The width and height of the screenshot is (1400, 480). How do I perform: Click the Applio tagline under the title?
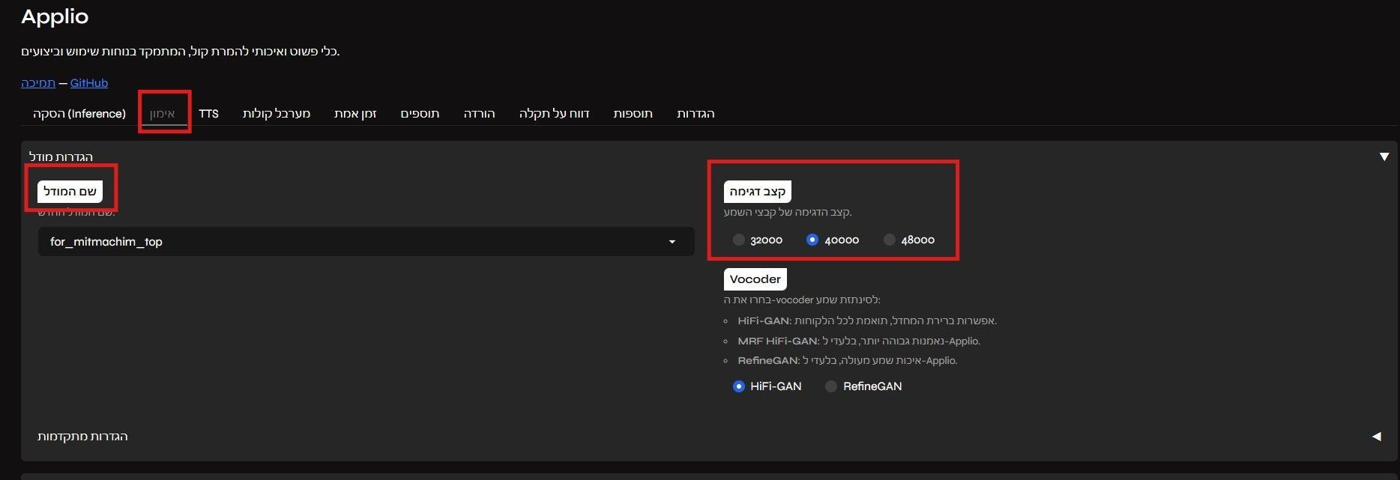[181, 51]
